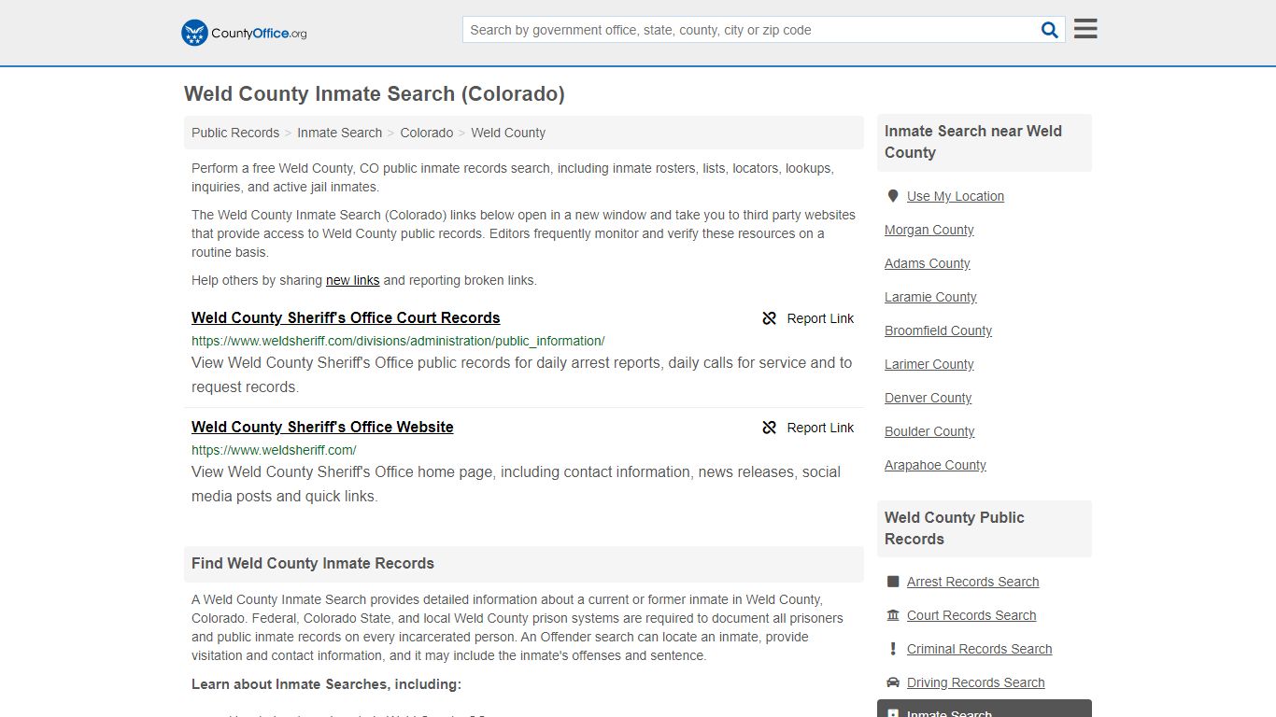
Task: Report Link for Sheriff's Office Website
Action: [808, 428]
